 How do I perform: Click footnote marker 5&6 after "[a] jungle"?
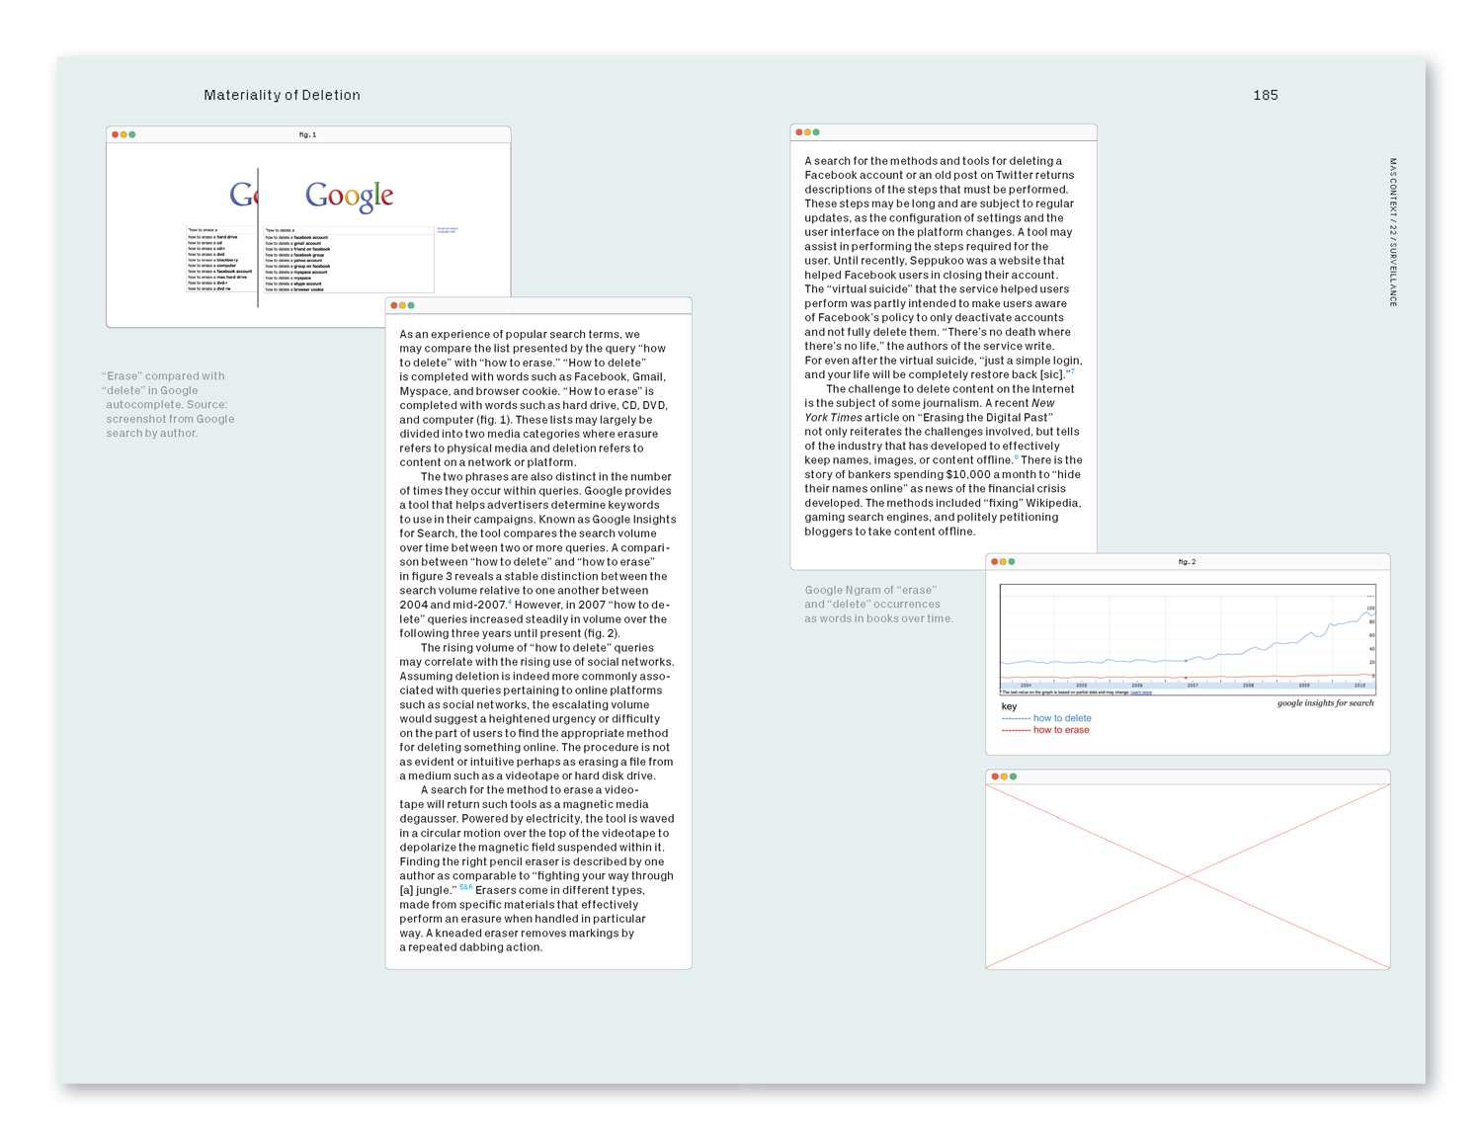coord(465,887)
